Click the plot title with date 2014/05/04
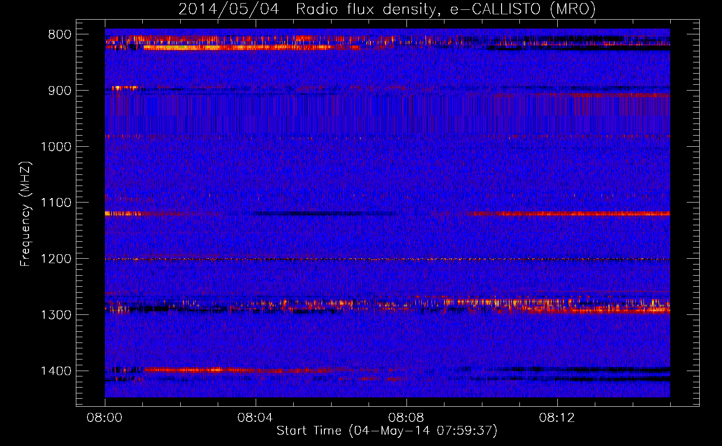The image size is (722, 446). tap(387, 9)
